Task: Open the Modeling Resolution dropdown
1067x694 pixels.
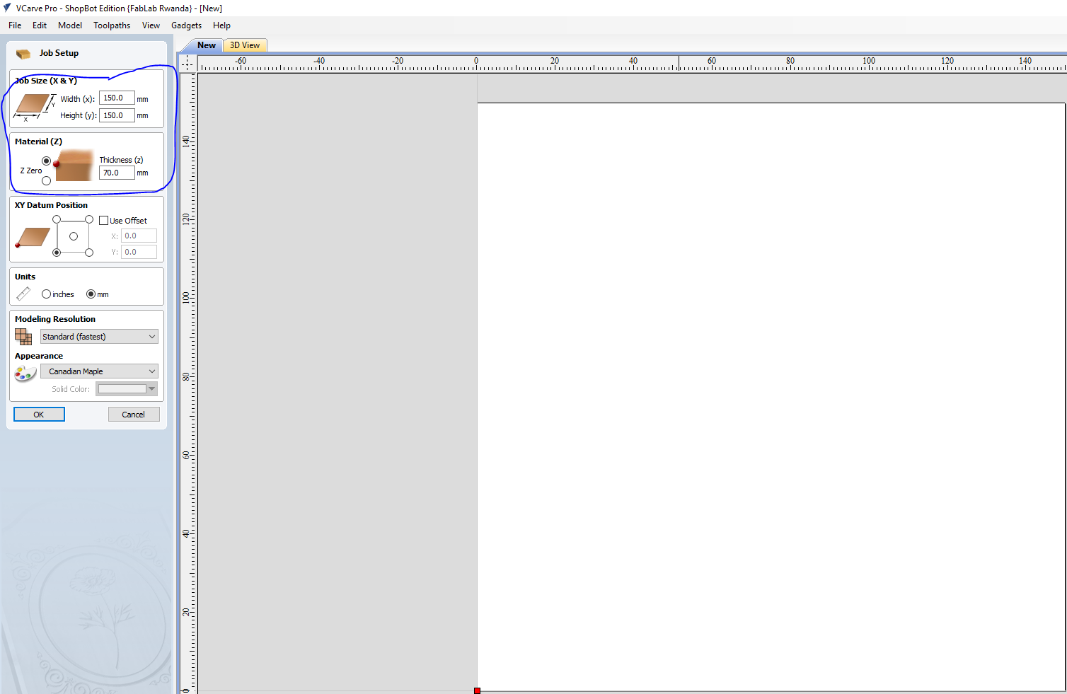Action: pyautogui.click(x=99, y=337)
